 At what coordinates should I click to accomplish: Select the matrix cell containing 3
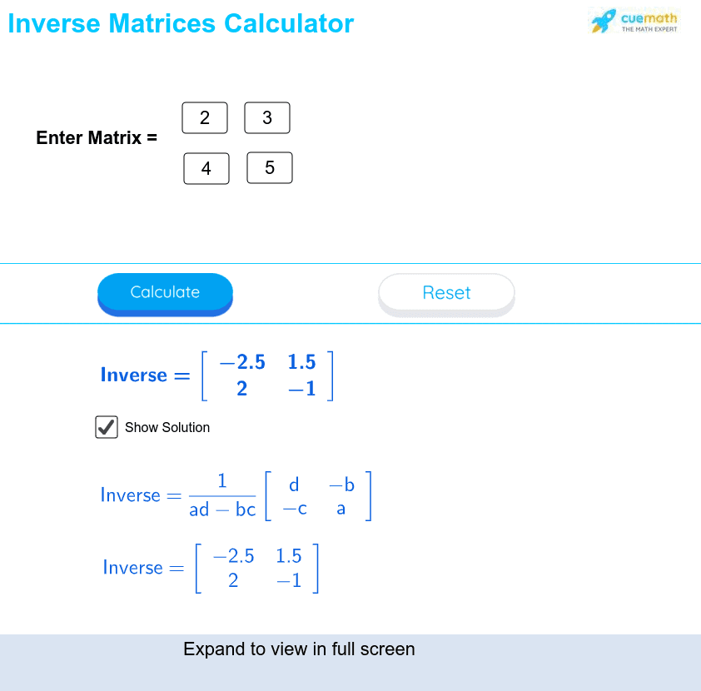pyautogui.click(x=267, y=118)
